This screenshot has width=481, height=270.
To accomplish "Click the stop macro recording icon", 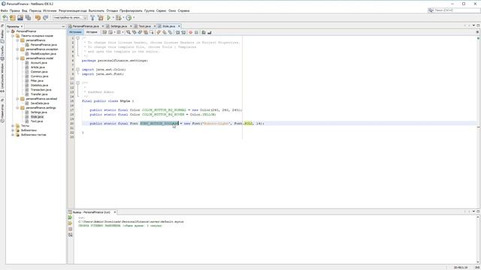I will pos(196,32).
